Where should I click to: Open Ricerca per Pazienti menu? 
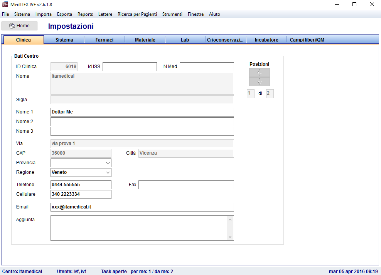137,14
